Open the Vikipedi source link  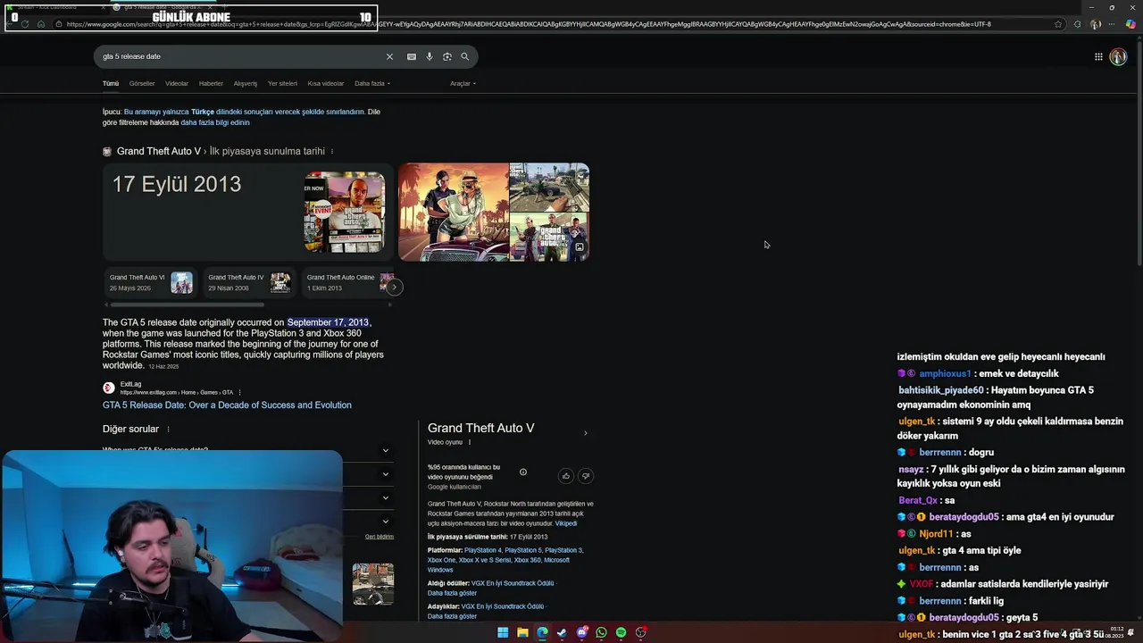click(566, 523)
